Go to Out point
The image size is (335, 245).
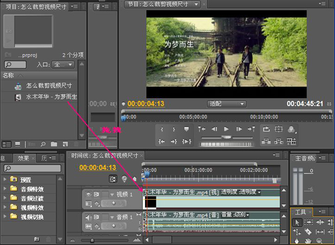point(174,141)
